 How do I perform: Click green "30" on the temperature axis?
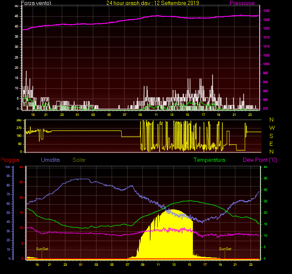pyautogui.click(x=265, y=190)
